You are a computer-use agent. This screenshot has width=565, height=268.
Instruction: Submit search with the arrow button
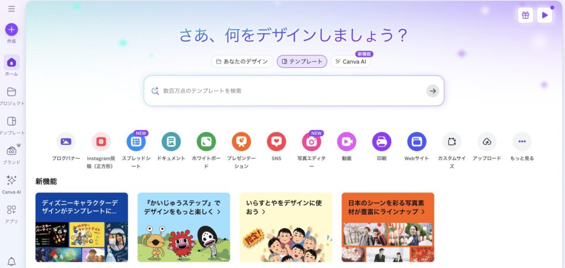(433, 91)
